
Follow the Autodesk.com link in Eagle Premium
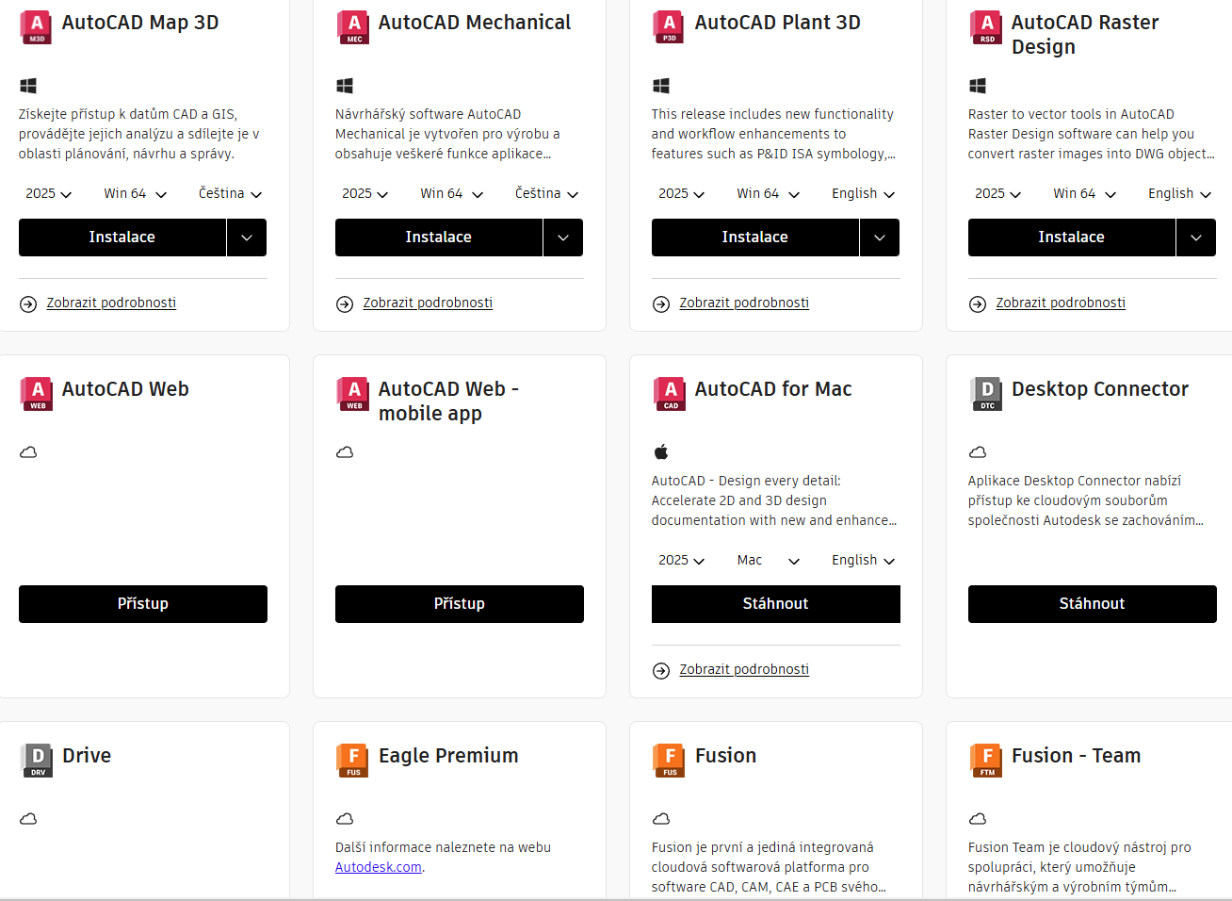tap(379, 867)
